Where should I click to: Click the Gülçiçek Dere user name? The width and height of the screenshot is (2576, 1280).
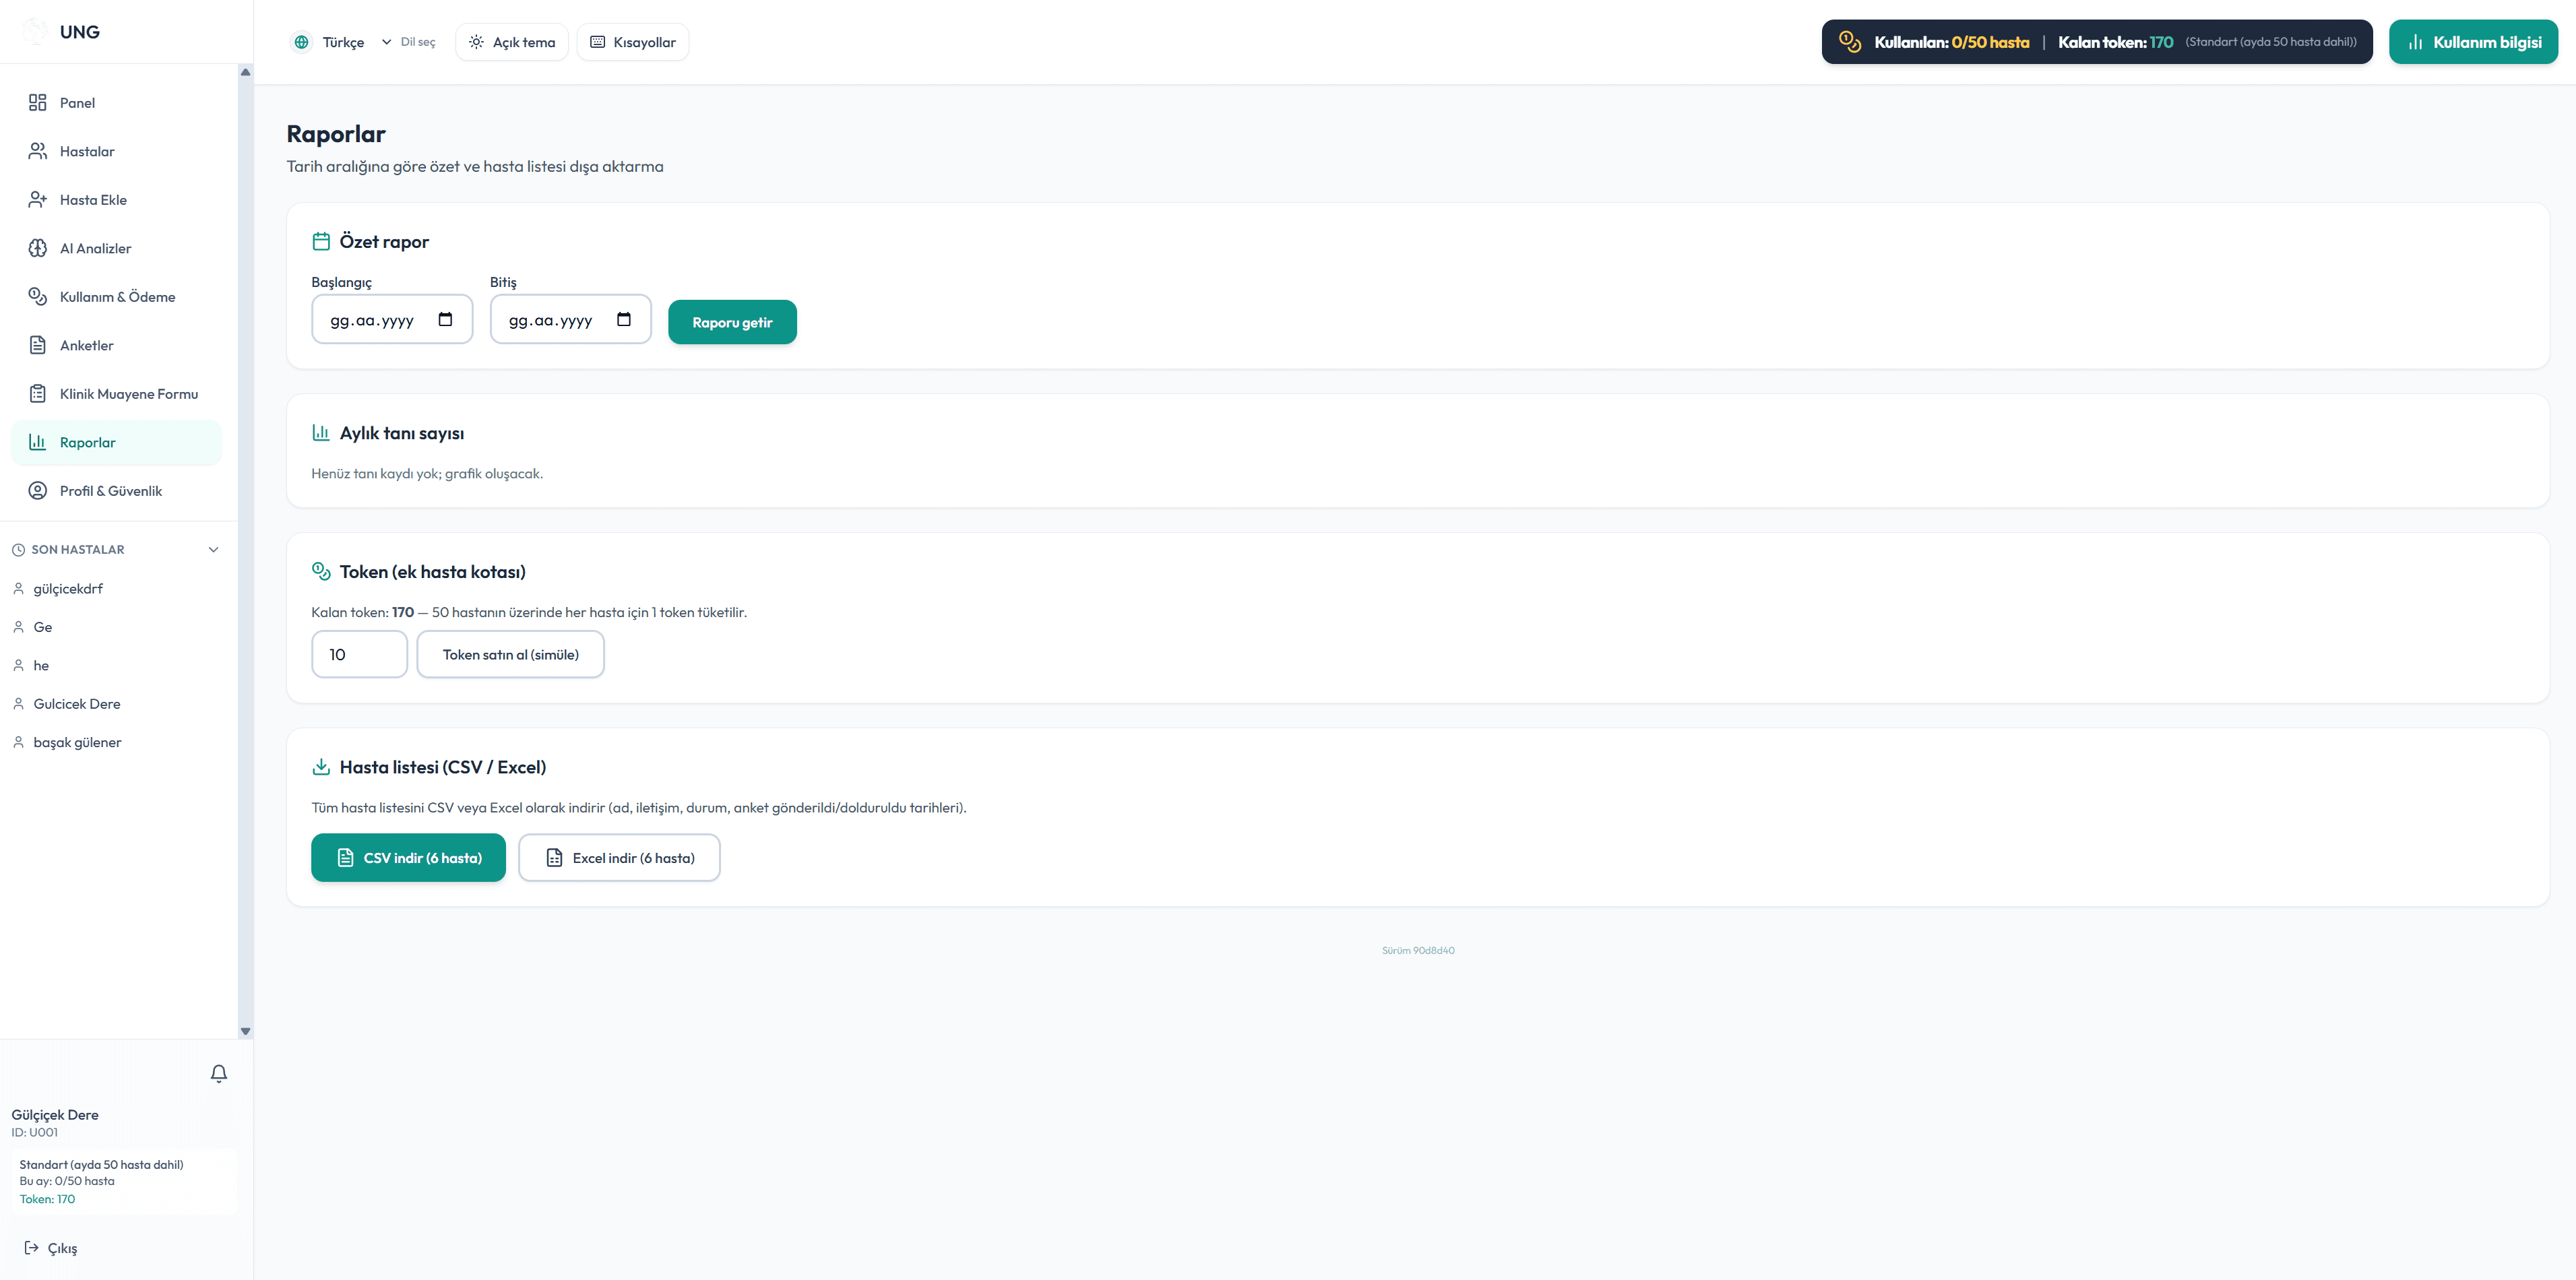point(55,1115)
